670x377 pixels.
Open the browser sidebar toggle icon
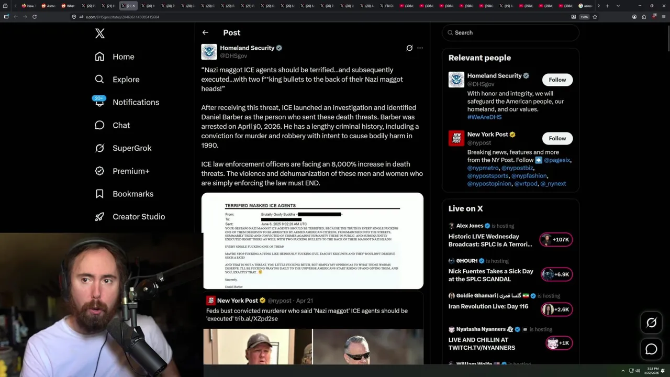[6, 17]
